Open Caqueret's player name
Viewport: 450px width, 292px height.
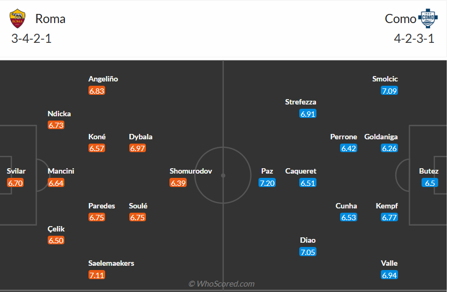(301, 171)
